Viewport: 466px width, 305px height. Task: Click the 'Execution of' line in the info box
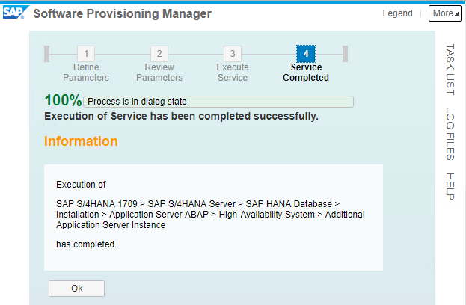click(81, 185)
